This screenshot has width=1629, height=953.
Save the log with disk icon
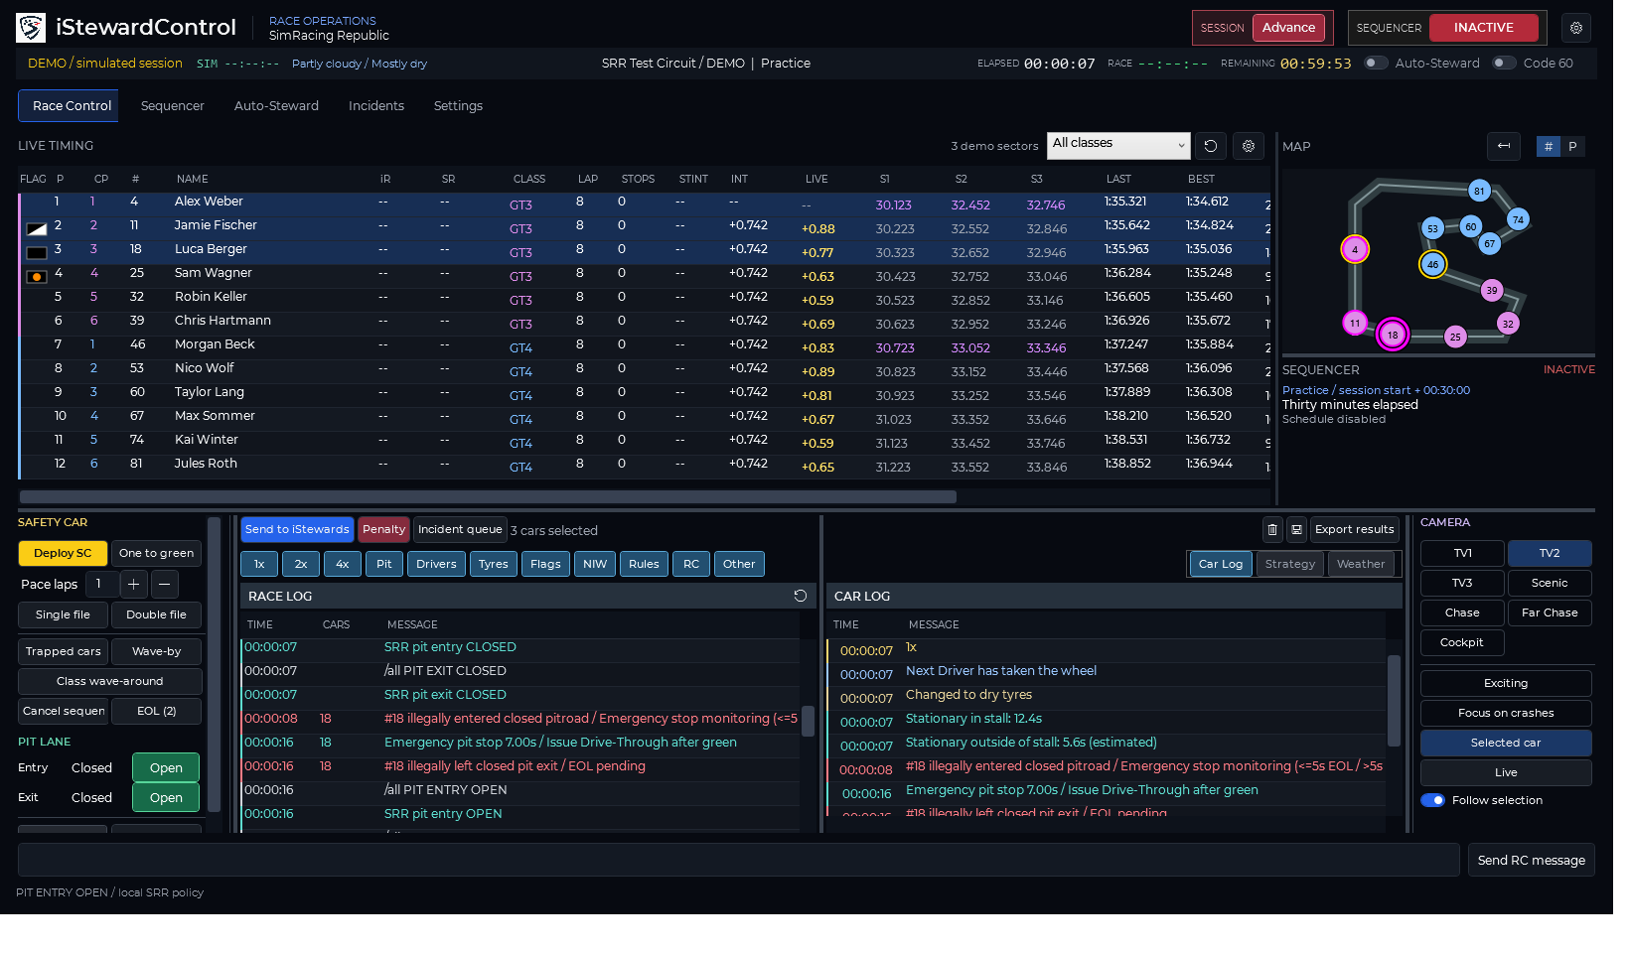pos(1296,530)
